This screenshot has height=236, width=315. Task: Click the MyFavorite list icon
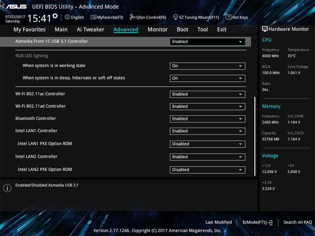click(x=93, y=17)
